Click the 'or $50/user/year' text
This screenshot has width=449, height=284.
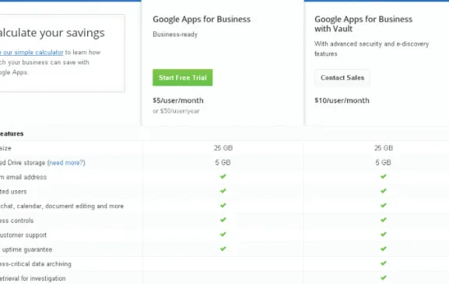coord(176,111)
